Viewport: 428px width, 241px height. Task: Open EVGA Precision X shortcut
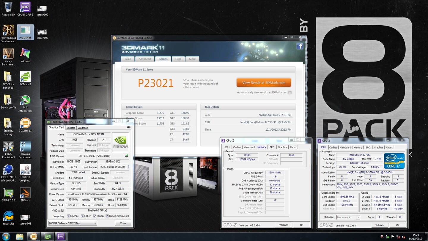tap(8, 150)
